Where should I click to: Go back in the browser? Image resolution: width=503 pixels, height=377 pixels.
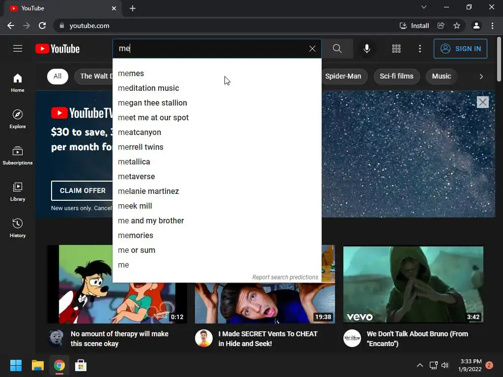(11, 26)
